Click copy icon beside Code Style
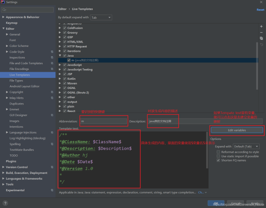Viewport: 266px width, 208px height. coord(52,52)
